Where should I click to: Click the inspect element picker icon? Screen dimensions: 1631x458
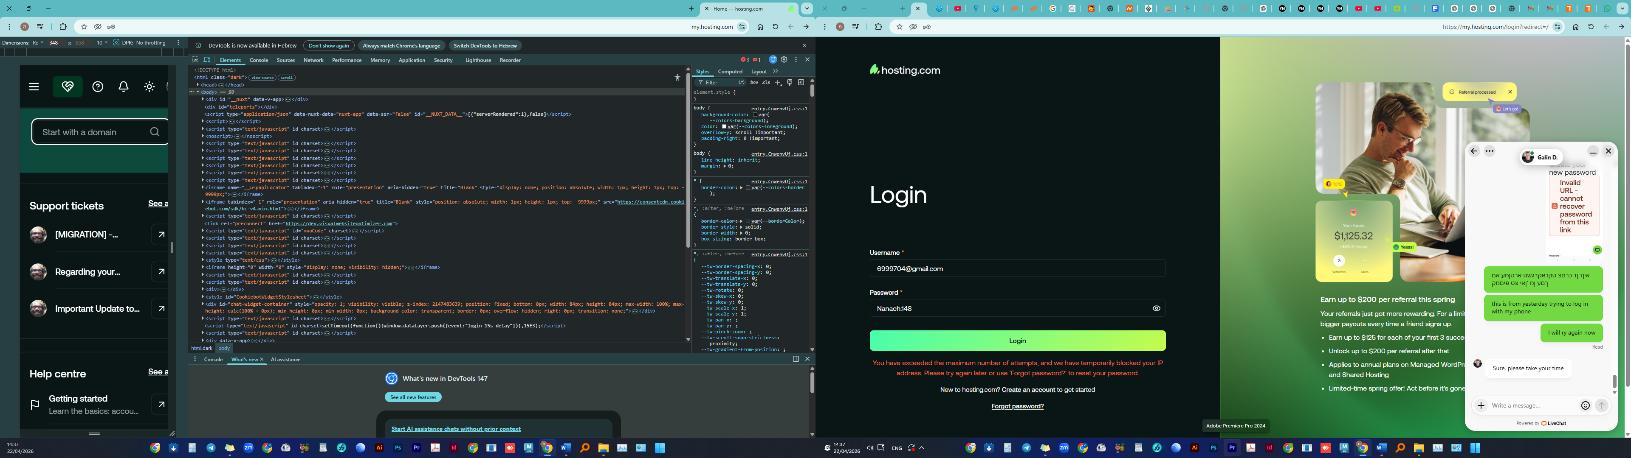click(195, 60)
